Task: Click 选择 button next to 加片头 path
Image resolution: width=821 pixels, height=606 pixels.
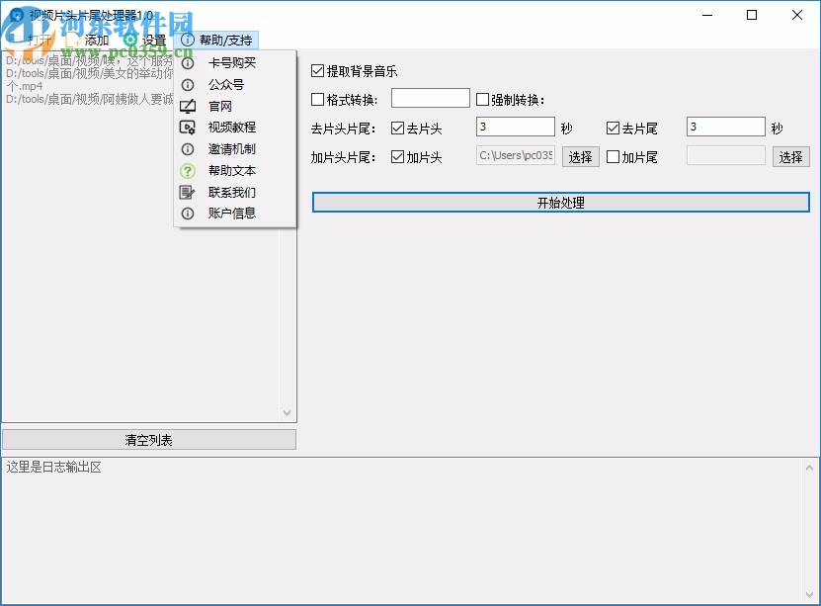Action: pos(580,156)
